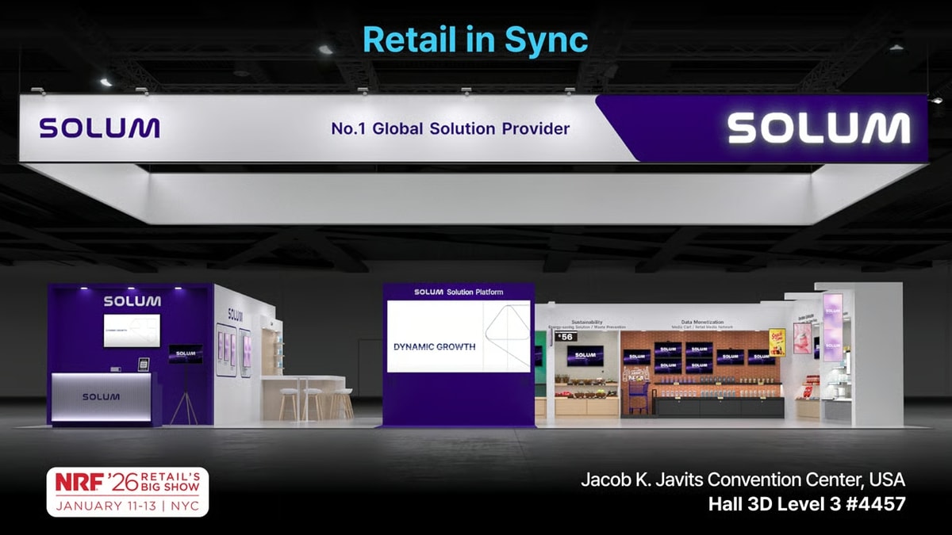
Task: Click the SOLUM logo on the purple back wall
Action: pos(132,301)
